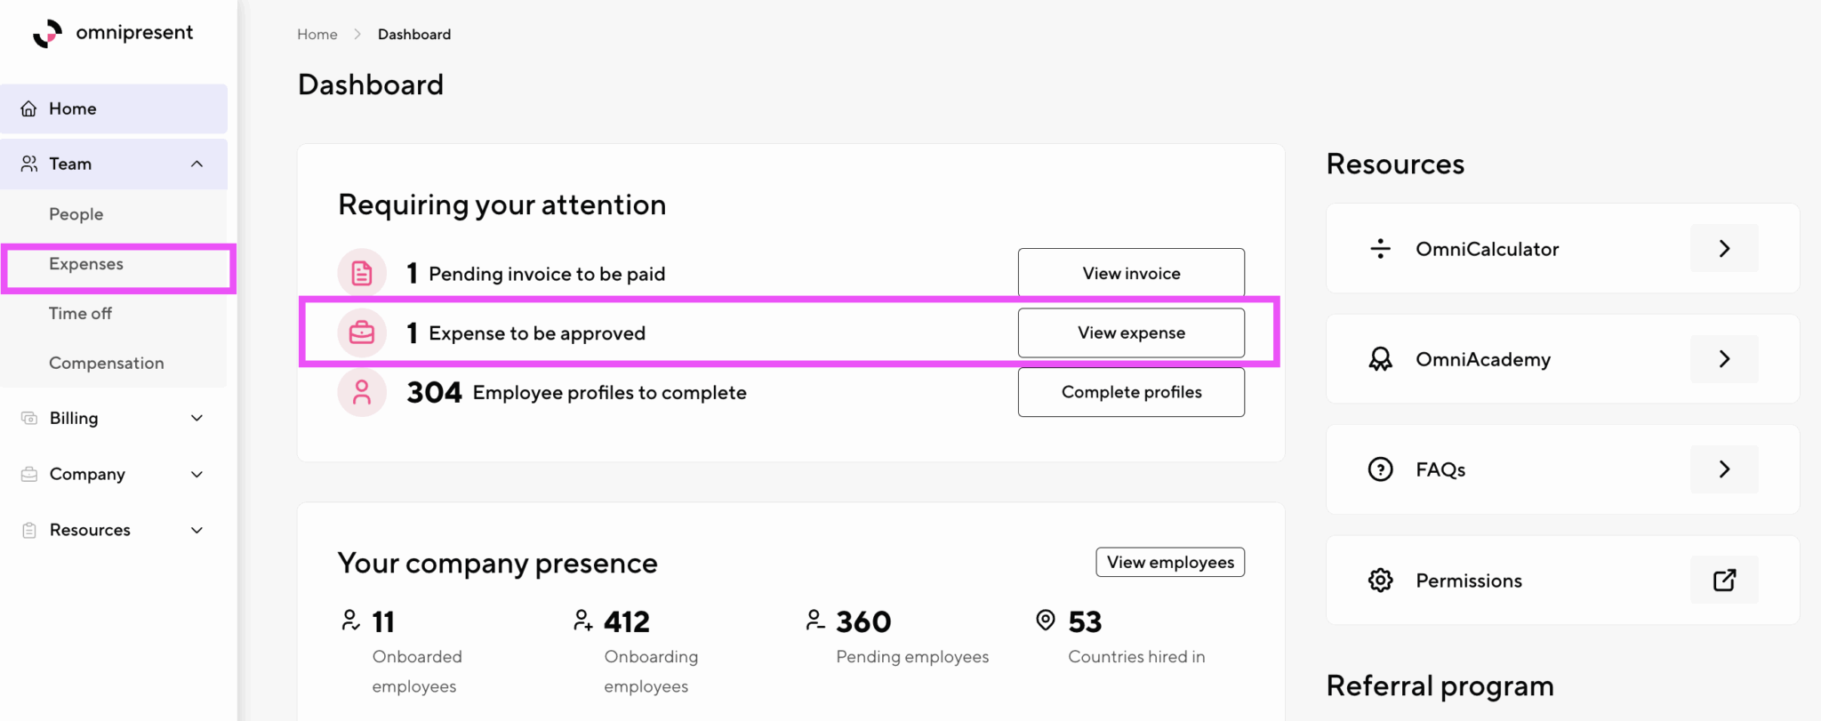Screen dimensions: 1821x721
Task: Select People under Team
Action: [76, 214]
